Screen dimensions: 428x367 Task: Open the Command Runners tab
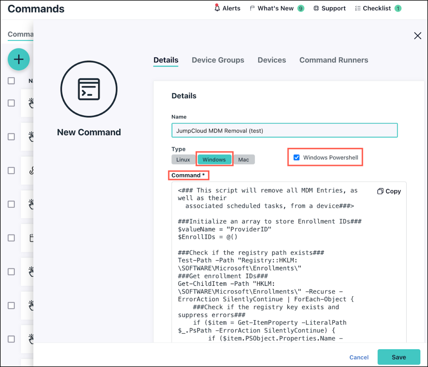pyautogui.click(x=333, y=60)
